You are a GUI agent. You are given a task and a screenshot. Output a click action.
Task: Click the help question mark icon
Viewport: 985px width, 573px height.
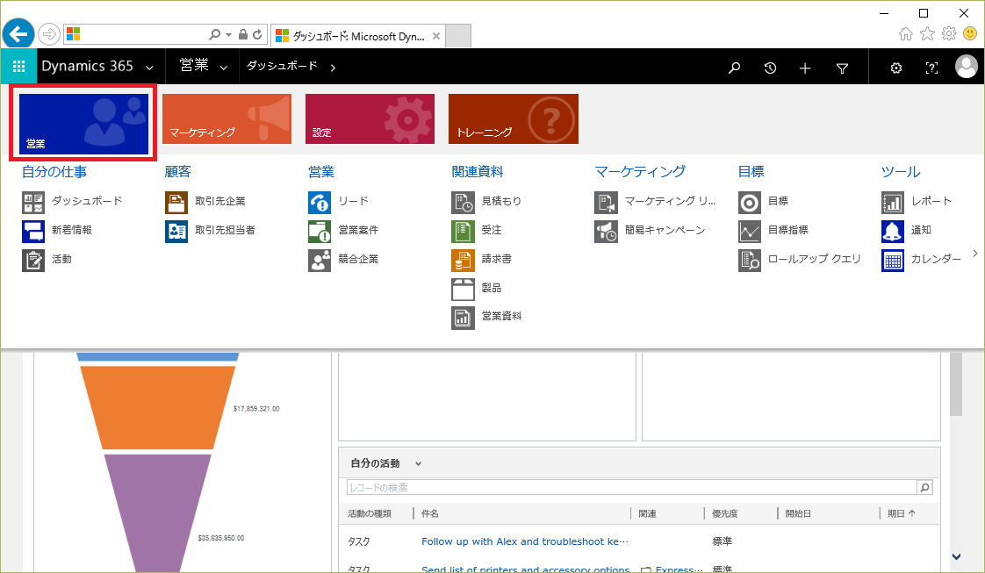pyautogui.click(x=931, y=68)
